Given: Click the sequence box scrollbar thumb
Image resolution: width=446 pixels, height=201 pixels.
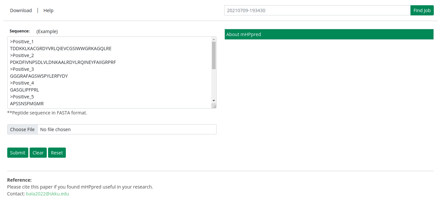Looking at the screenshot, I should (214, 55).
